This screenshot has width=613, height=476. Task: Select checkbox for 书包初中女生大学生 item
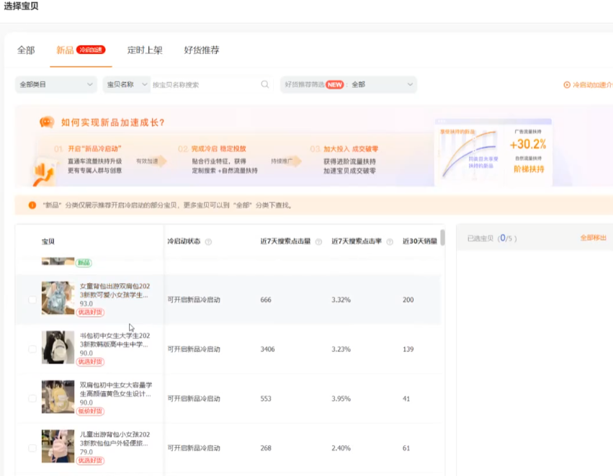[x=32, y=349]
